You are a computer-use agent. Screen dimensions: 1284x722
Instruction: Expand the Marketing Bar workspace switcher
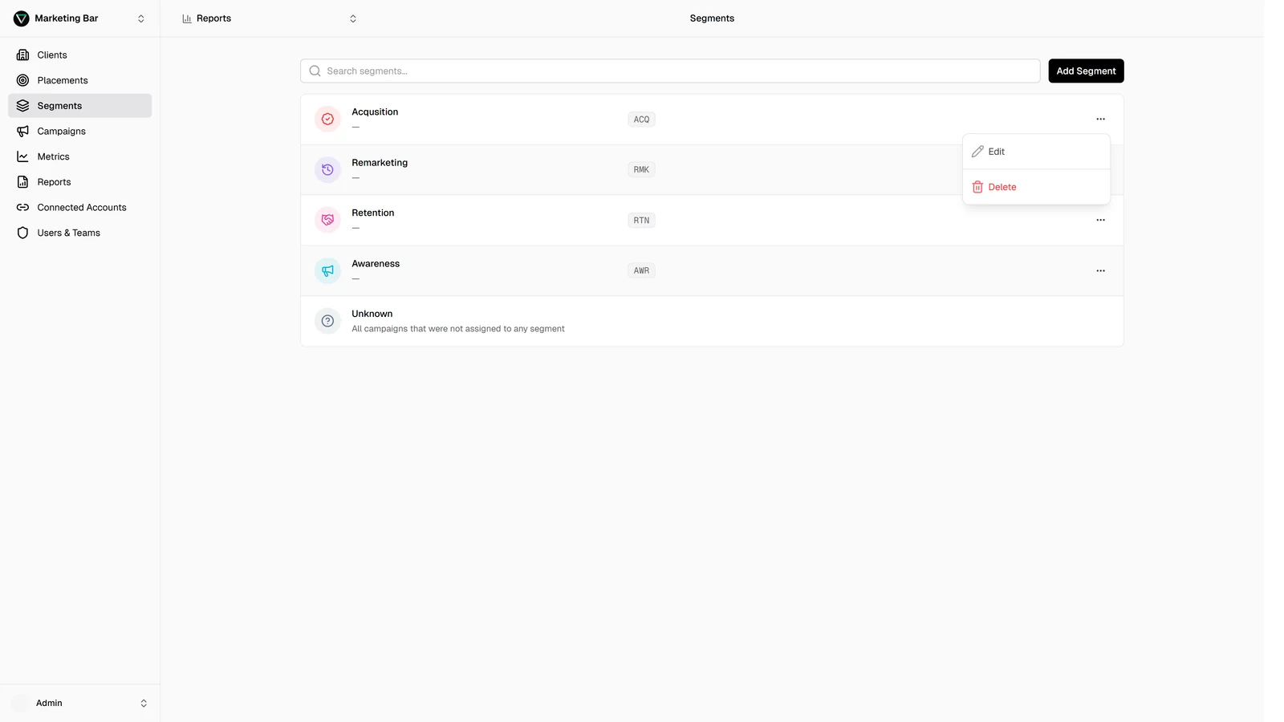tap(141, 18)
